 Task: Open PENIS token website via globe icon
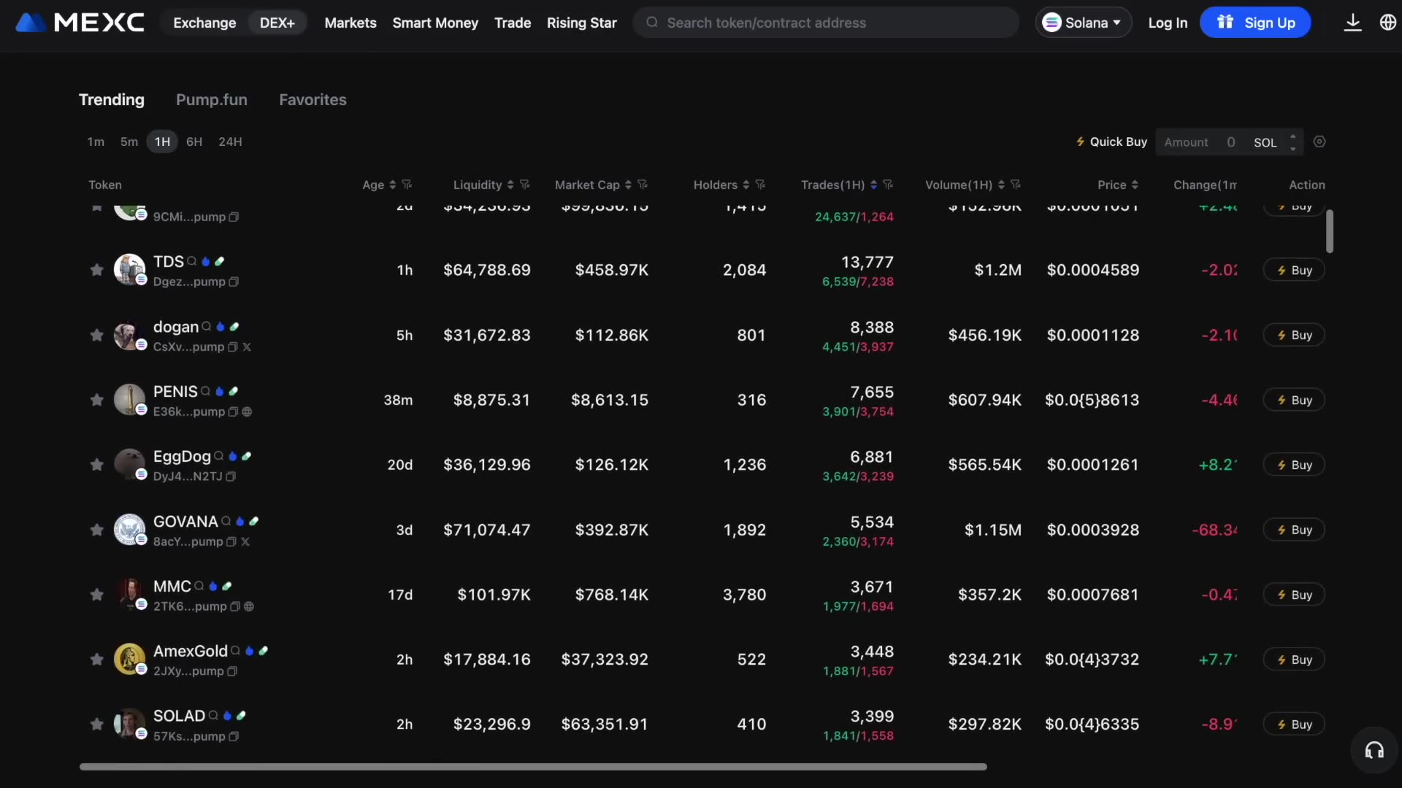coord(248,412)
